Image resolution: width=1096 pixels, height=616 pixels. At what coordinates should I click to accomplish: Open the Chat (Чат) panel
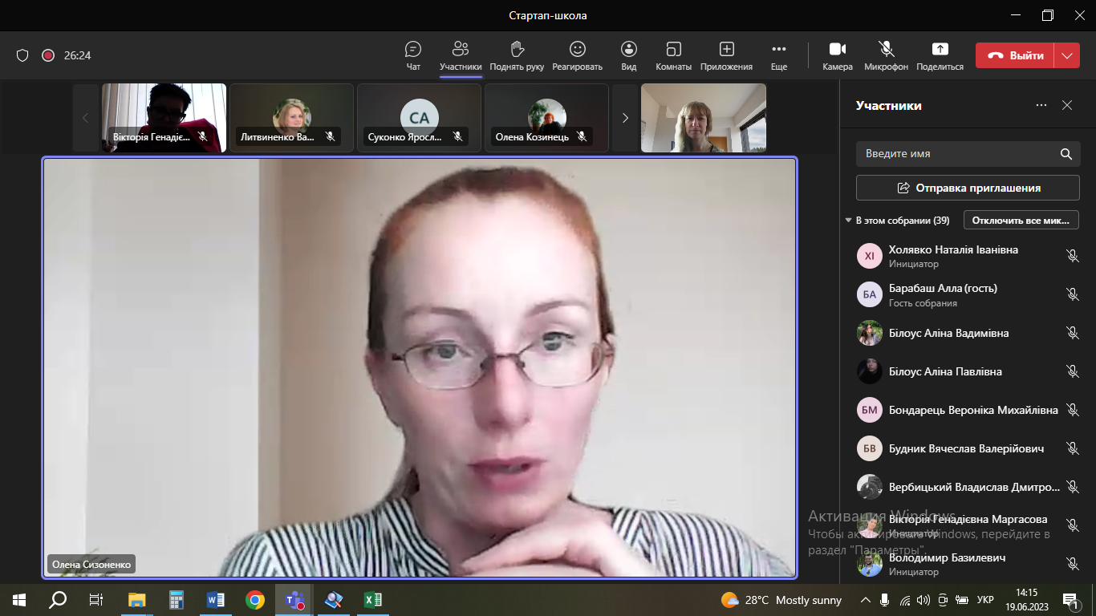coord(413,50)
